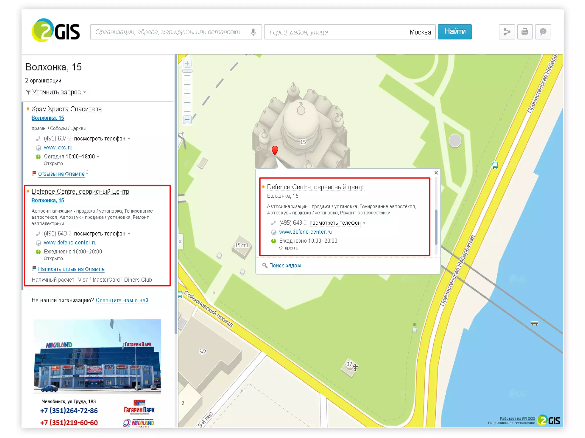Click the Москва city selector

point(420,32)
